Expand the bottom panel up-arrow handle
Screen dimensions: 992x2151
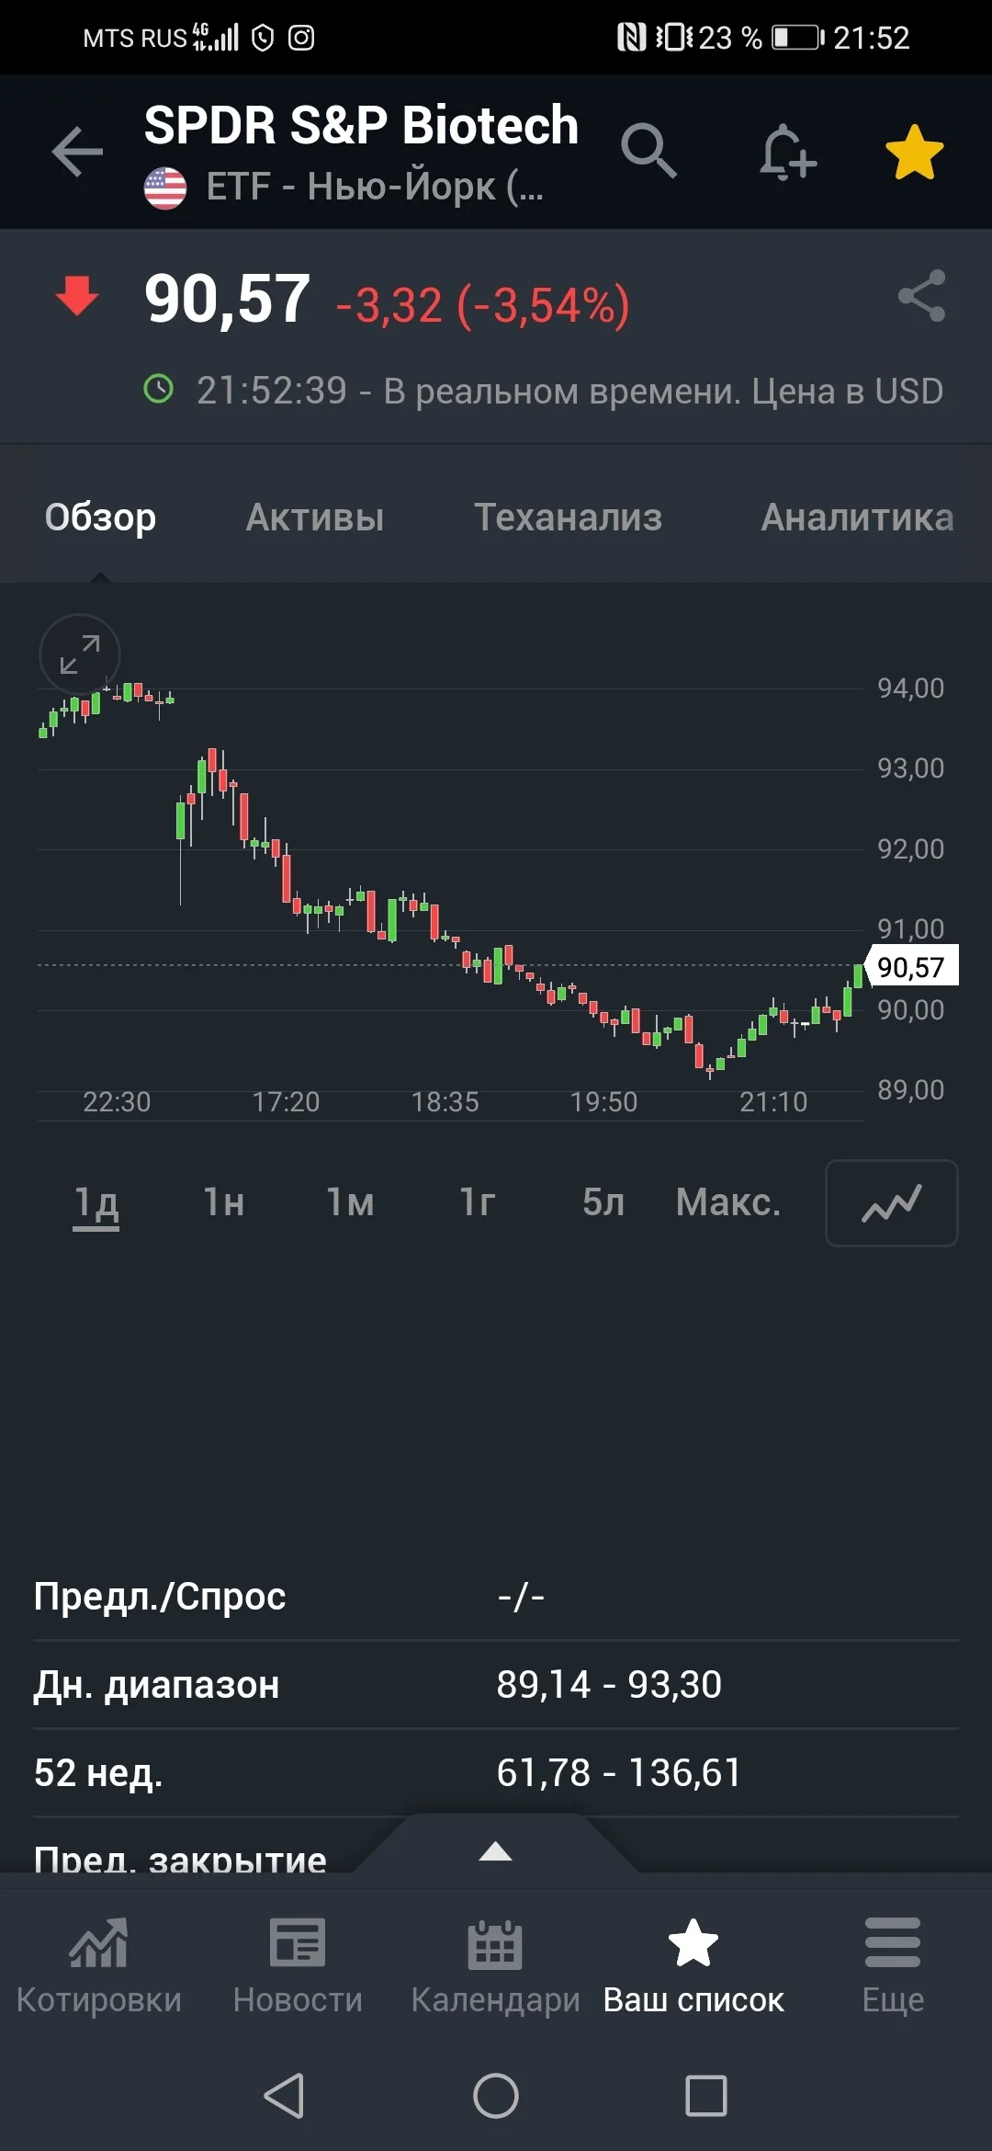(x=496, y=1849)
